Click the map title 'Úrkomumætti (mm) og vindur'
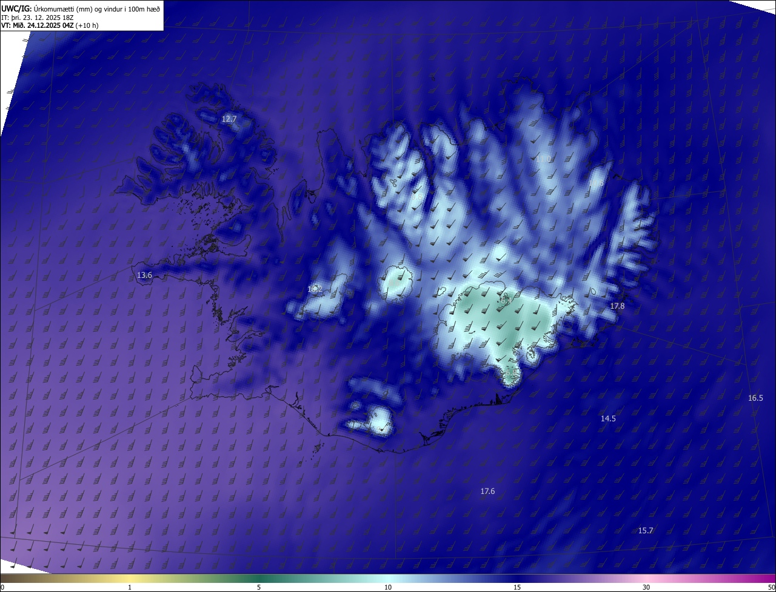This screenshot has height=592, width=776. (x=78, y=8)
